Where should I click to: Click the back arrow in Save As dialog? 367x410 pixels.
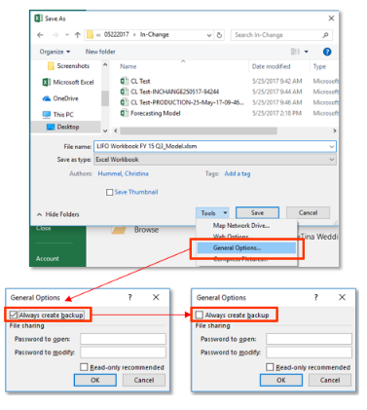point(40,35)
